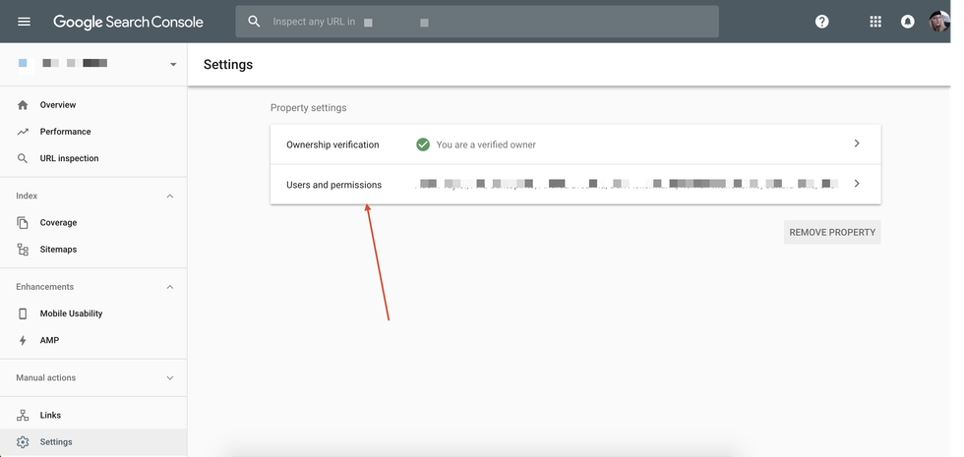This screenshot has height=457, width=964.
Task: Click the Help question mark icon
Action: [822, 22]
